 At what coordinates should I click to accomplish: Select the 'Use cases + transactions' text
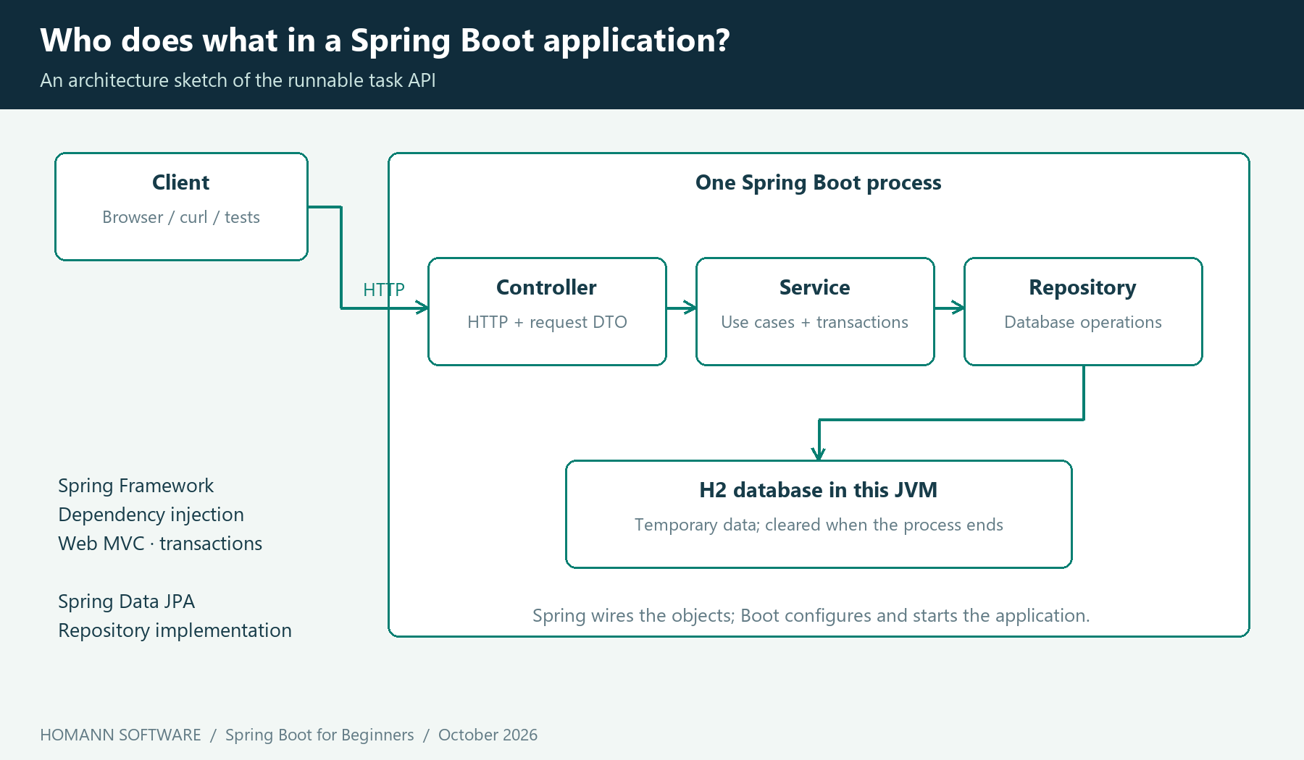click(815, 322)
